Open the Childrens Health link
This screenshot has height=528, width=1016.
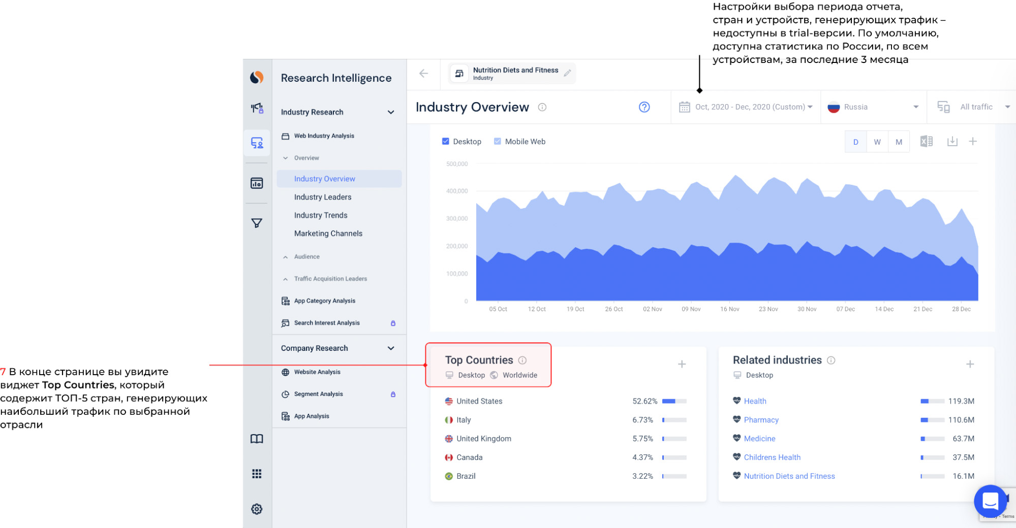(772, 457)
